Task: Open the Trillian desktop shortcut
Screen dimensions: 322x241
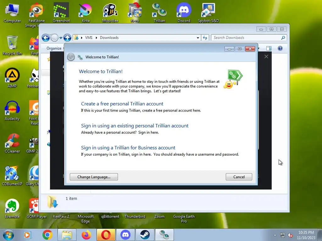Action: coord(159,13)
